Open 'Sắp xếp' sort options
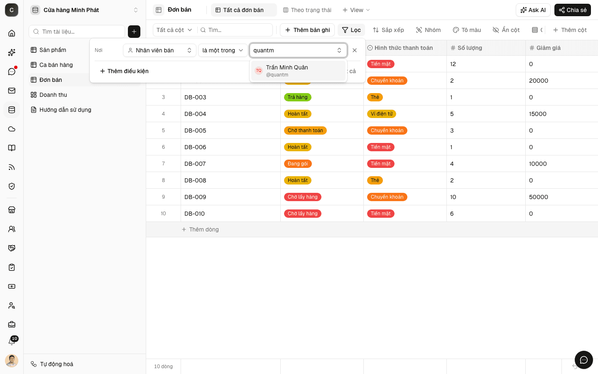 [388, 30]
